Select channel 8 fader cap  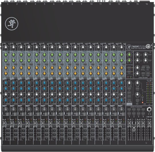click(x=58, y=123)
